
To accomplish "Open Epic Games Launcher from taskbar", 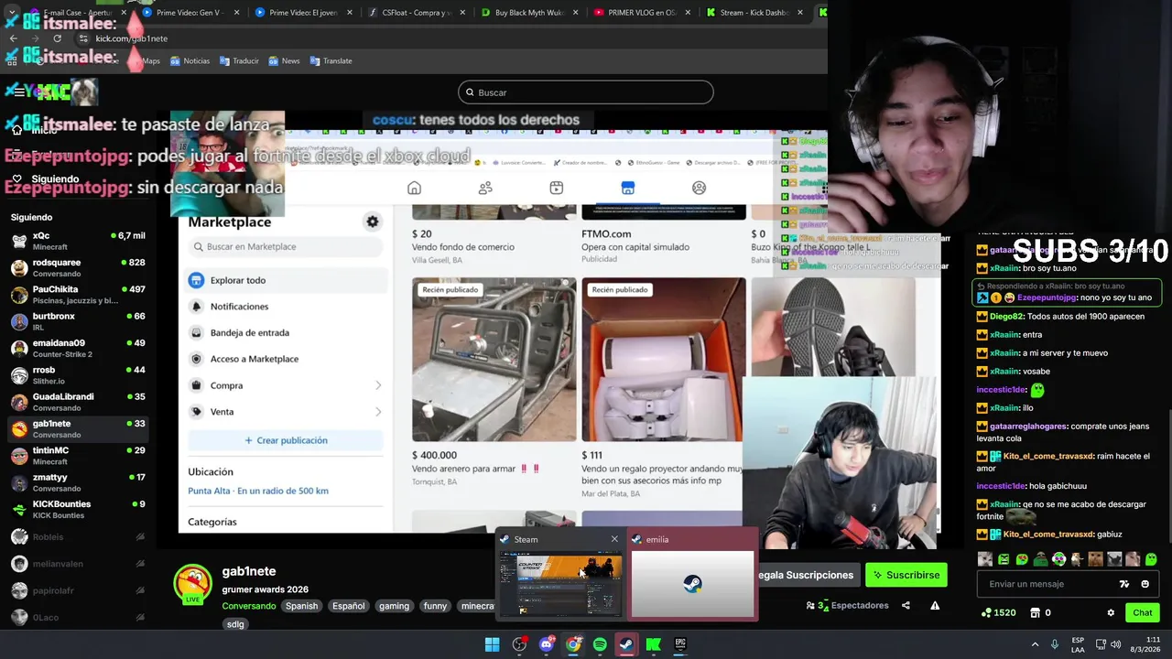I will point(680,644).
